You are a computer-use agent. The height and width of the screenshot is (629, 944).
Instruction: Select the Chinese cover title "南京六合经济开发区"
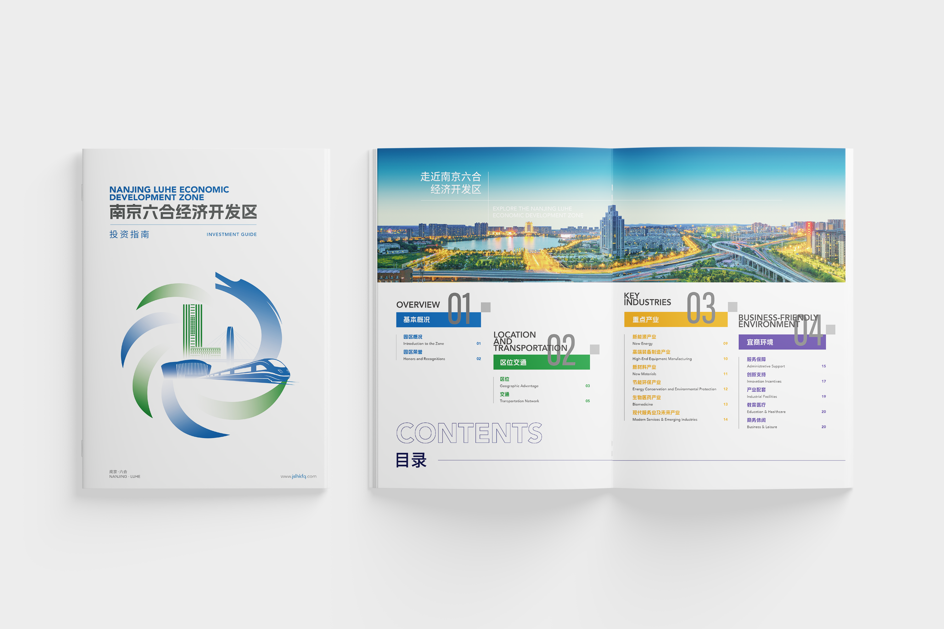[x=183, y=212]
